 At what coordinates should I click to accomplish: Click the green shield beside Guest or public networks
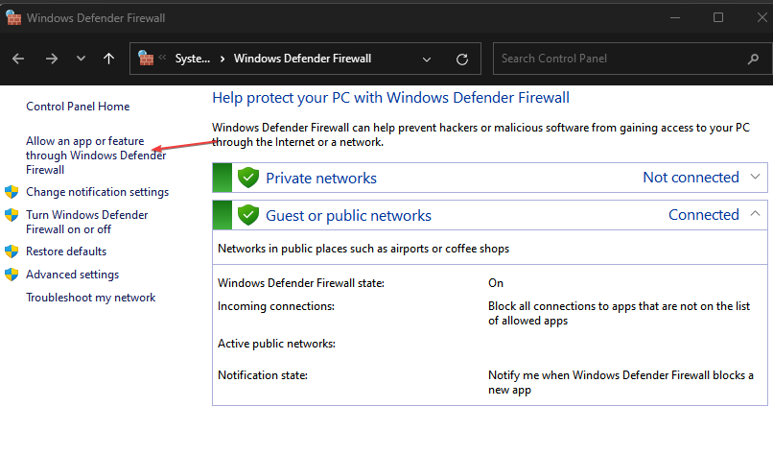point(249,215)
